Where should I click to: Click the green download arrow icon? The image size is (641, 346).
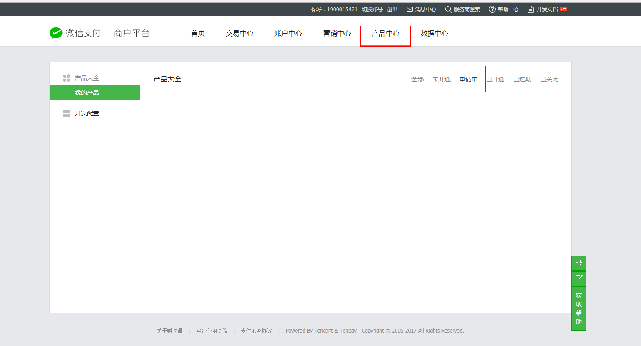579,263
